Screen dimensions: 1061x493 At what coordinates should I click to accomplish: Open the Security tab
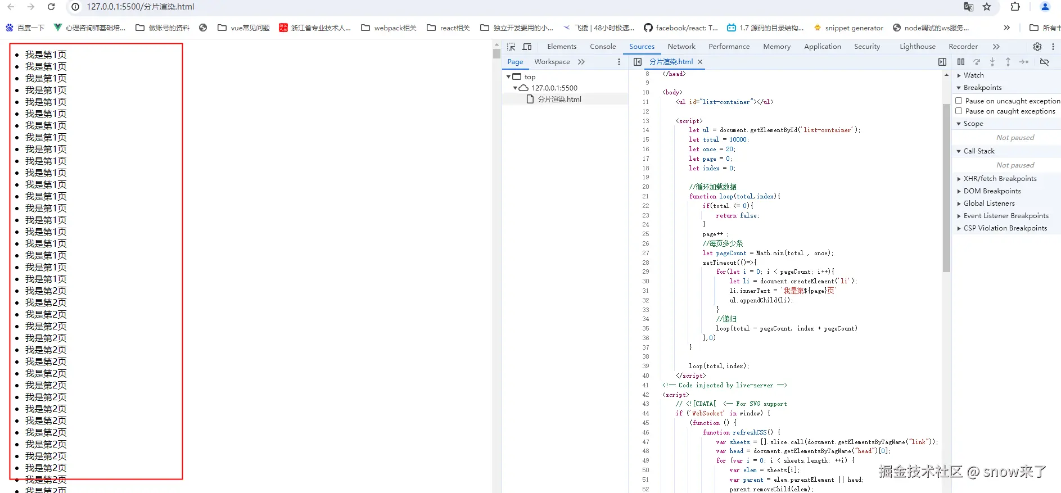coord(867,47)
